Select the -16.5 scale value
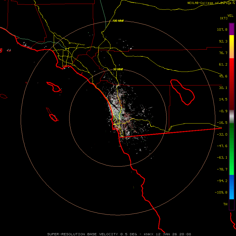Image resolution: width=236 pixels, height=236 pixels. tap(222, 123)
